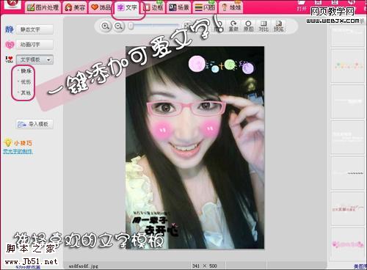Screen dimensions: 367x270
Task: Click the 原图 original image icon
Action: point(248,26)
